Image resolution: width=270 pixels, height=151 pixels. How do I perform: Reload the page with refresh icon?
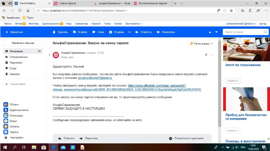[x=20, y=10]
